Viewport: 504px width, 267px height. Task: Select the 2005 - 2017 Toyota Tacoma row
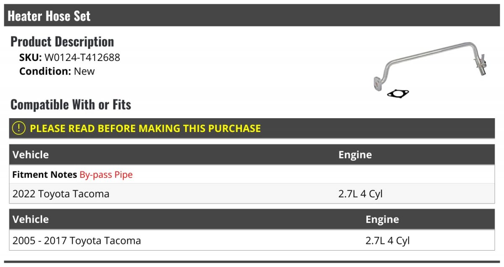point(77,241)
